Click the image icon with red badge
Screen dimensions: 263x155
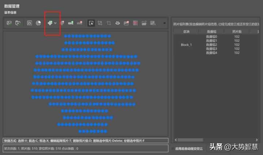(x=126, y=23)
